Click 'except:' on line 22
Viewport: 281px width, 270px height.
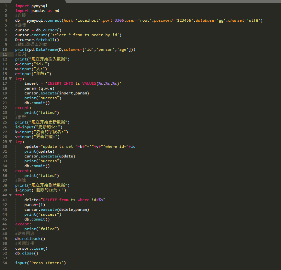click(23, 108)
